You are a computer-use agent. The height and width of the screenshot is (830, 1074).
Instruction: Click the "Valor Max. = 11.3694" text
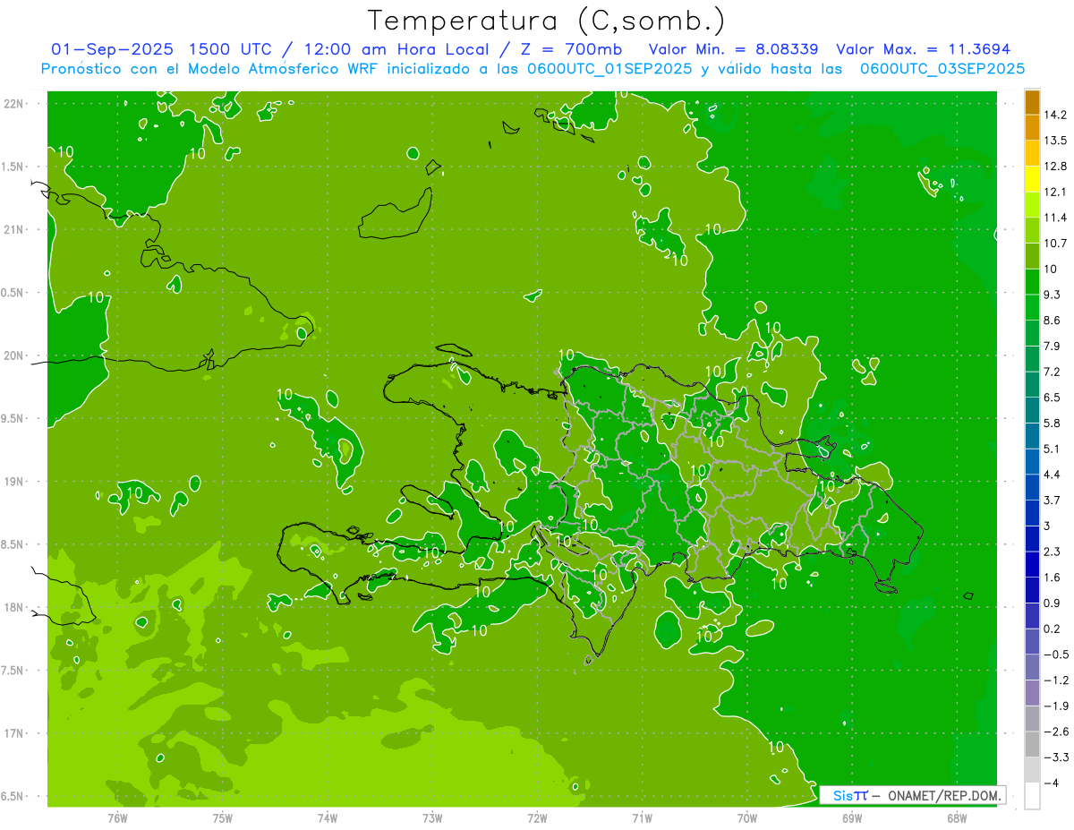pos(924,49)
